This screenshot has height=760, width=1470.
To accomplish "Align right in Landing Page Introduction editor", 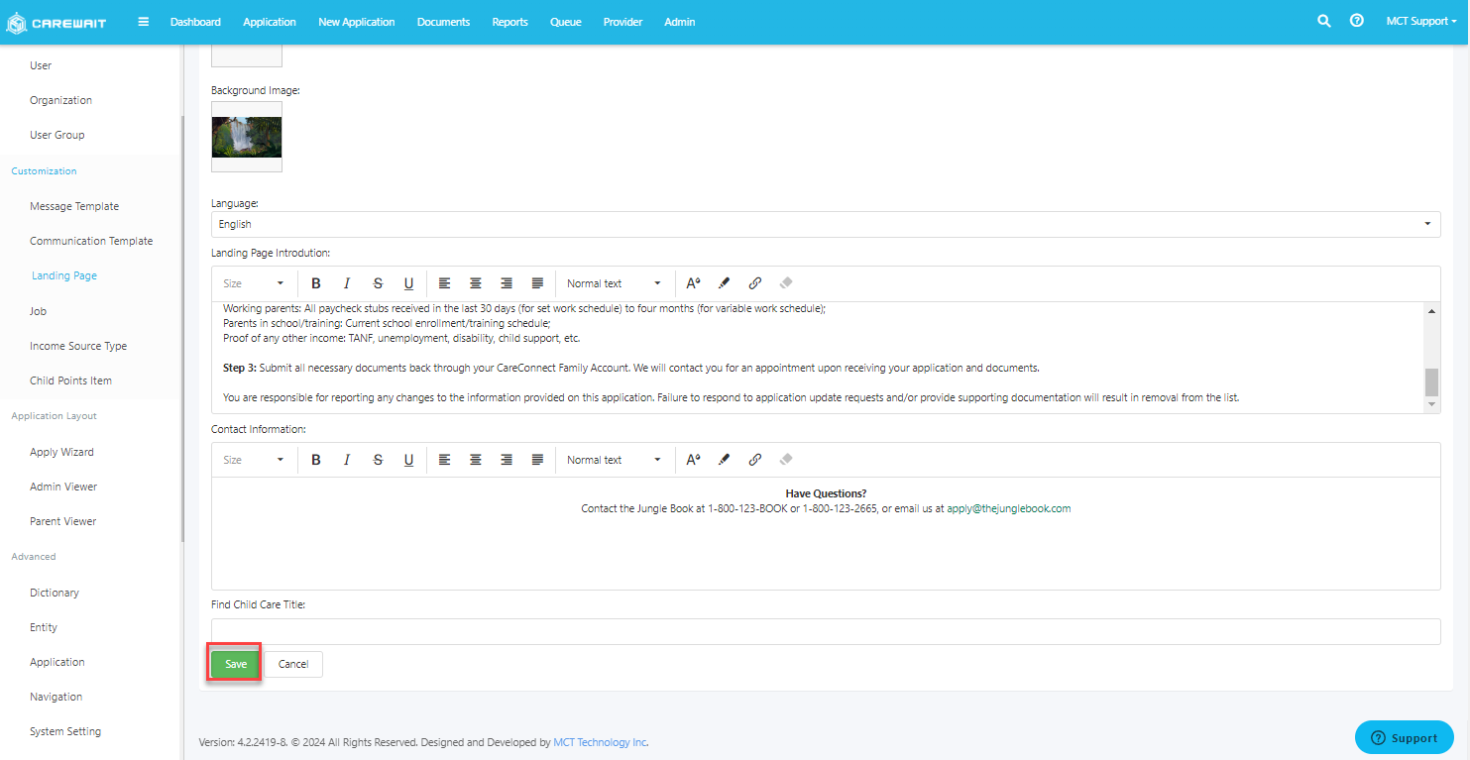I will pos(507,283).
